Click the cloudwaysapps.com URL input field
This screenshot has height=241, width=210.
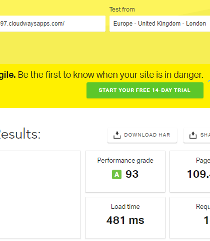52,24
